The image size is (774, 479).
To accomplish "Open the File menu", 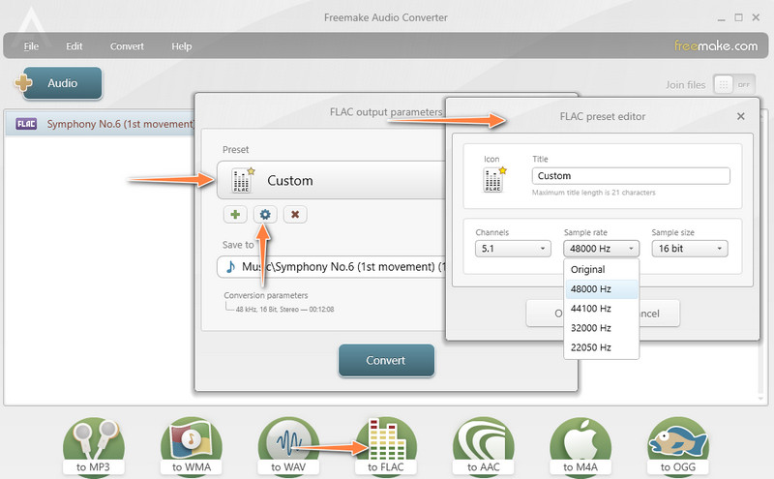I will coord(31,45).
